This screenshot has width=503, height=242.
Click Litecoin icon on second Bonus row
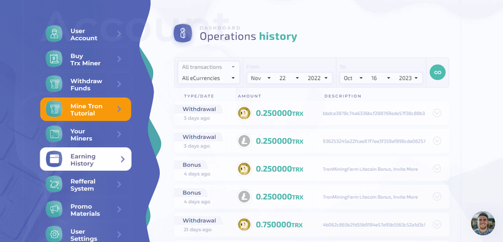tap(244, 197)
